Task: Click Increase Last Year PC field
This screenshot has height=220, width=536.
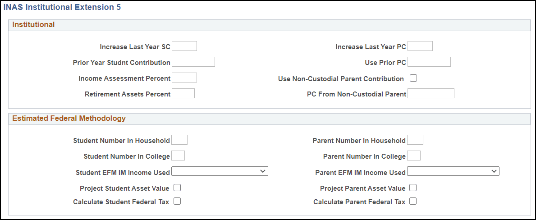Action: pos(420,46)
